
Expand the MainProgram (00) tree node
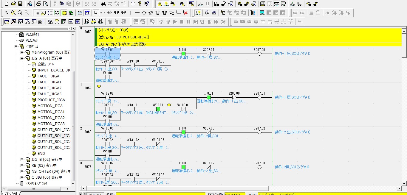pos(22,52)
